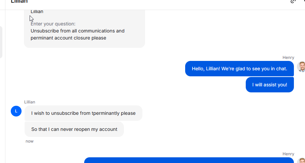Click Henry's avatar beside the greeting message
Viewport: 305px width, 163px height.
301,67
